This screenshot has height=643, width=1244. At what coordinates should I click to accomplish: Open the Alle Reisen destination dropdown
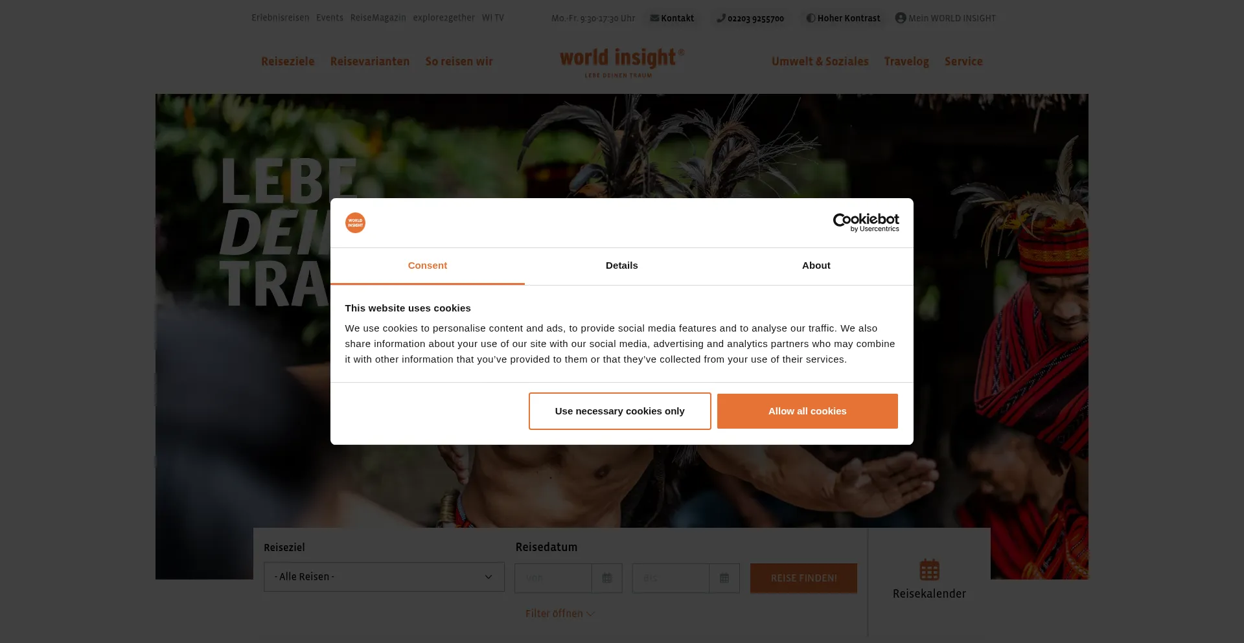(384, 577)
